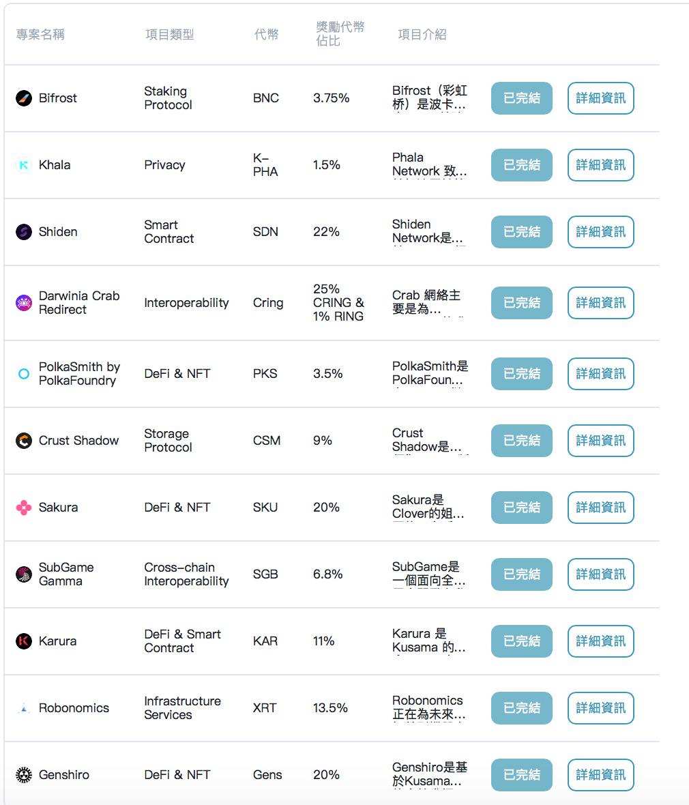Click 已完結 button in Shiden row
The height and width of the screenshot is (805, 689).
click(x=522, y=232)
